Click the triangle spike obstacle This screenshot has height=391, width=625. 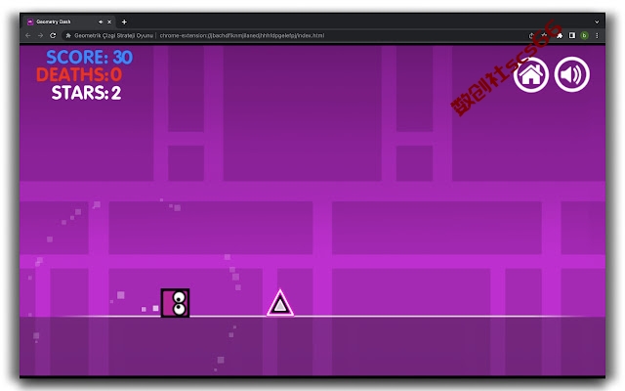coord(280,303)
